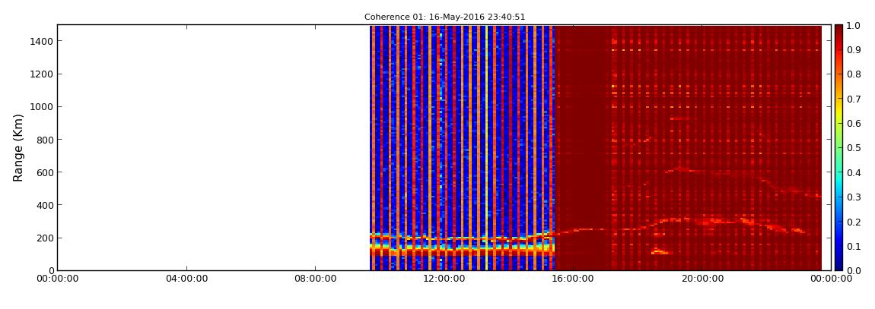
Task: Click the 04:00:00 time tick label
Action: 186,279
